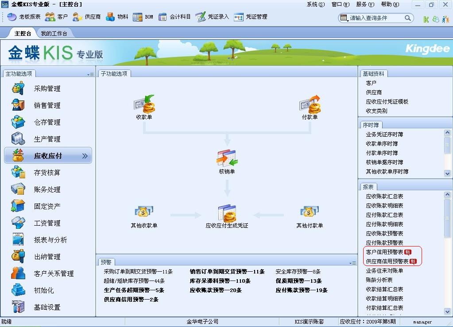Open the 应付账款预警—19条 alert
The width and height of the screenshot is (453, 327).
click(x=302, y=290)
